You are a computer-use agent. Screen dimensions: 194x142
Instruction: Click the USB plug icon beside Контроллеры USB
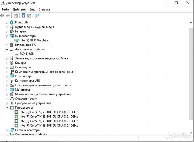12,81
